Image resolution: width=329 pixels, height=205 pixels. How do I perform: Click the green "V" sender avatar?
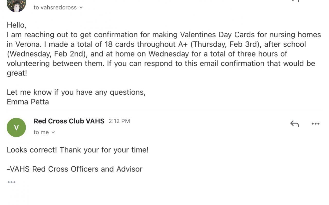coord(16,127)
